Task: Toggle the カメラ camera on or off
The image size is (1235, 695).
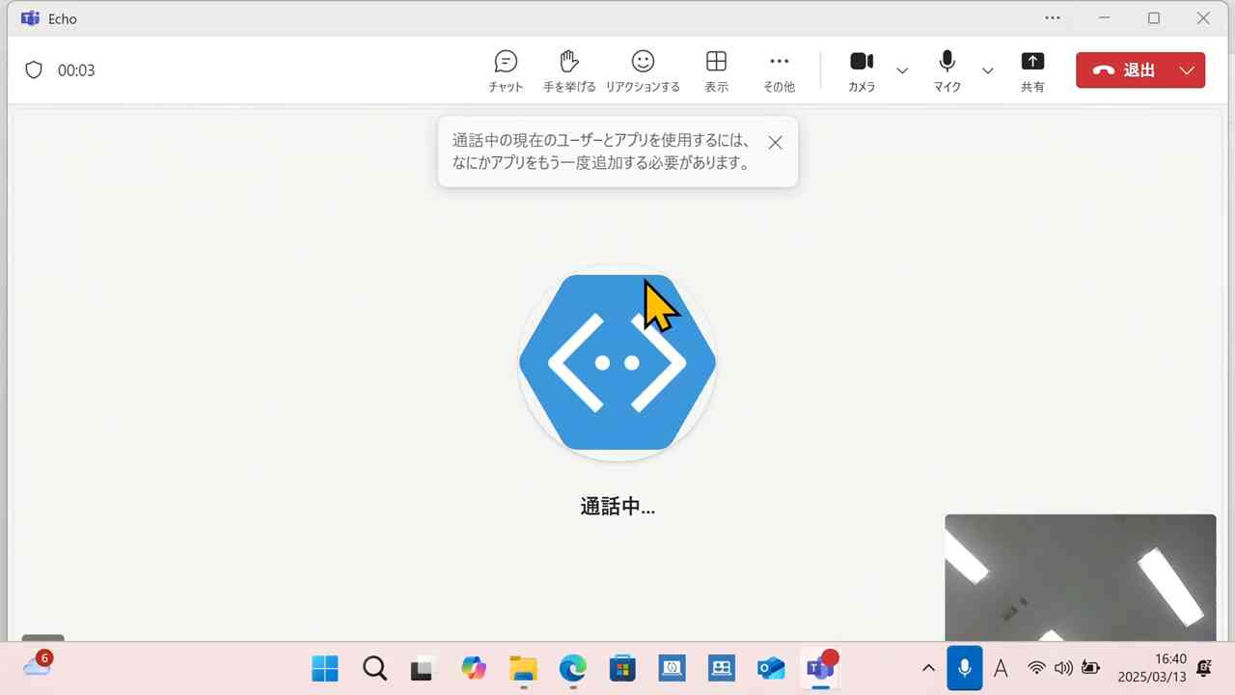Action: (862, 69)
